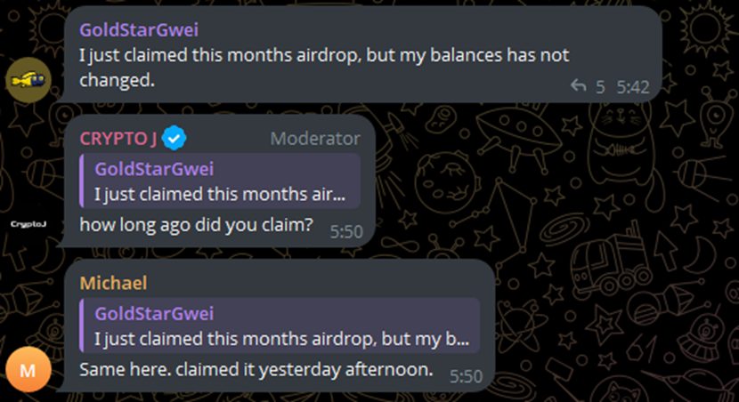The height and width of the screenshot is (402, 739).
Task: Click the 5:50 timestamp on CRYPTO J's message
Action: [x=346, y=231]
